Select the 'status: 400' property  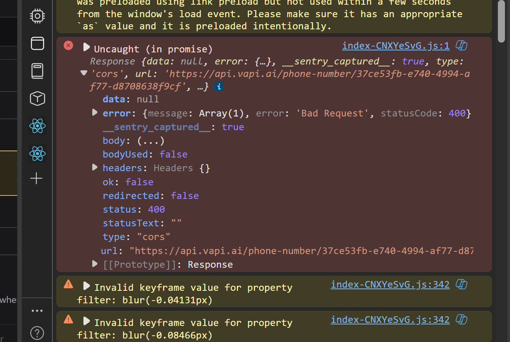click(134, 209)
